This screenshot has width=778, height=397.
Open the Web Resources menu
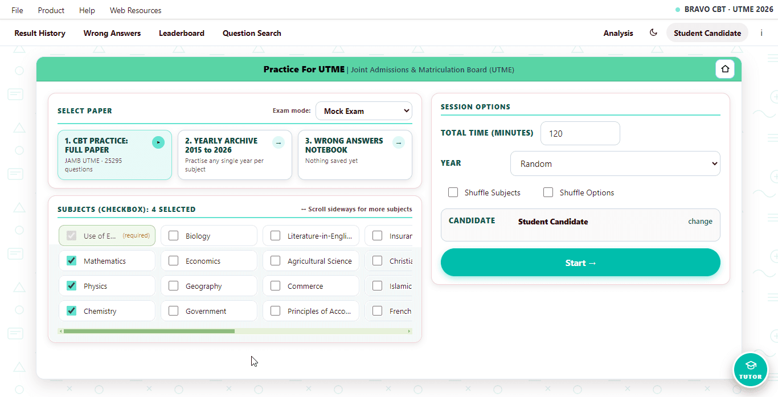[136, 10]
